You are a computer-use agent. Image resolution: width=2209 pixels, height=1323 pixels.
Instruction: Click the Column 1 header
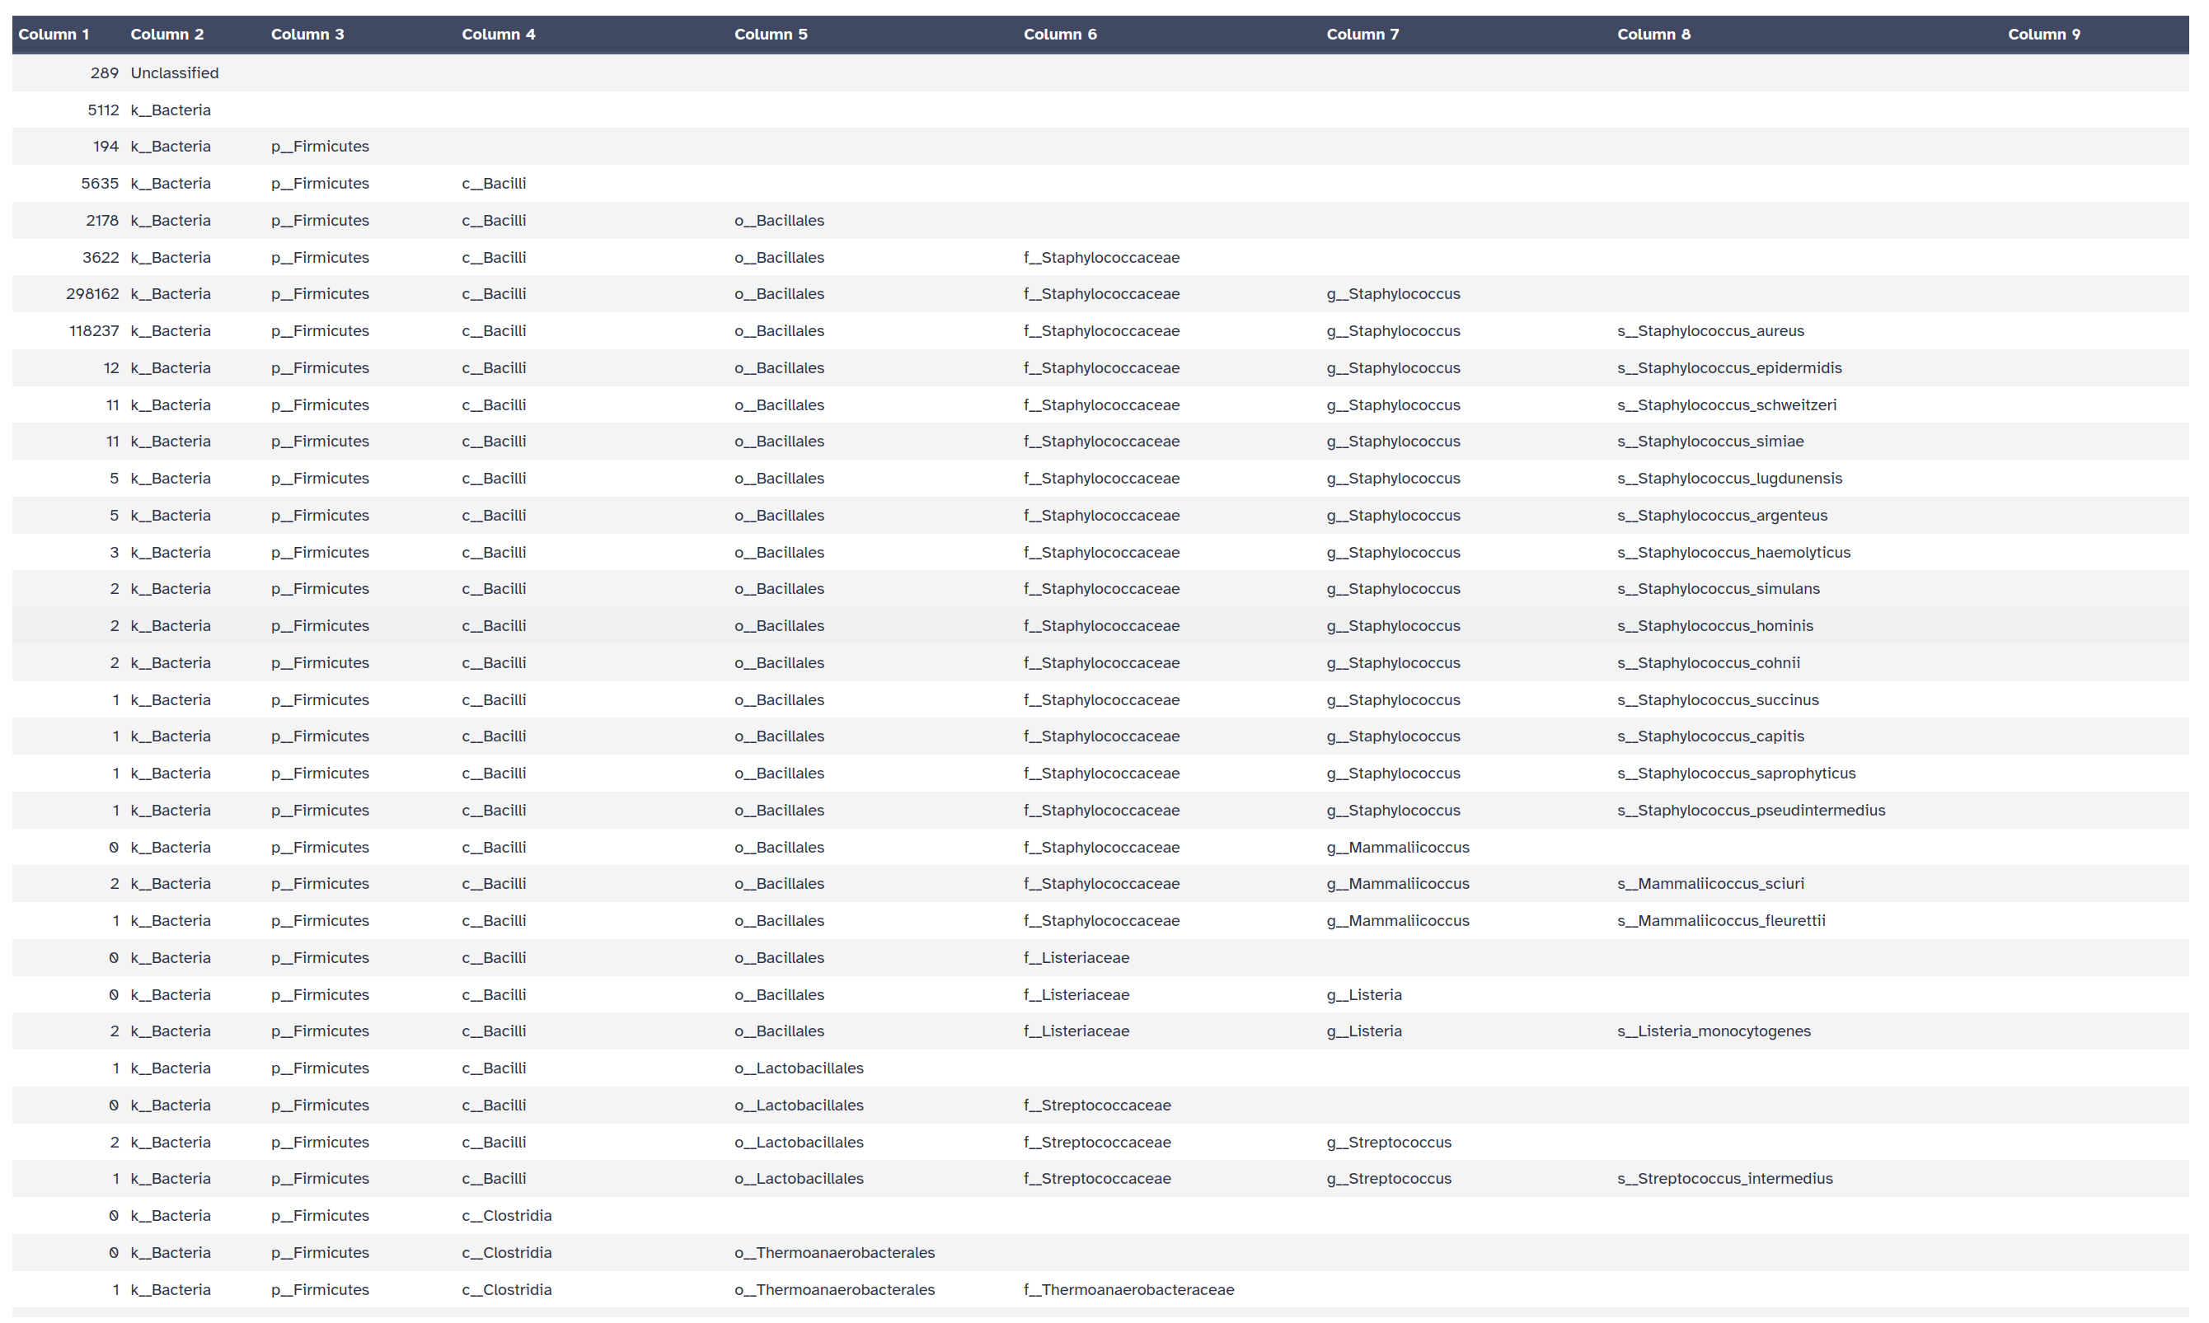(54, 34)
